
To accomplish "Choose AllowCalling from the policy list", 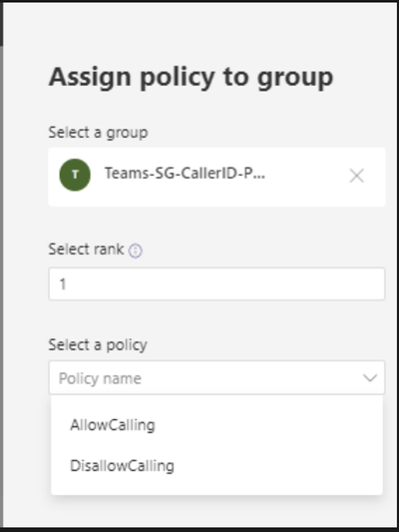I will point(113,425).
